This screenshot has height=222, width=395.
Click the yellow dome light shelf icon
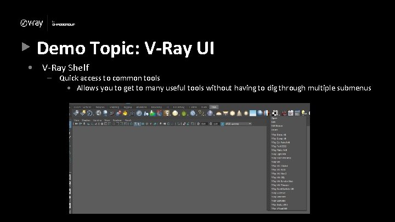pyautogui.click(x=219, y=113)
